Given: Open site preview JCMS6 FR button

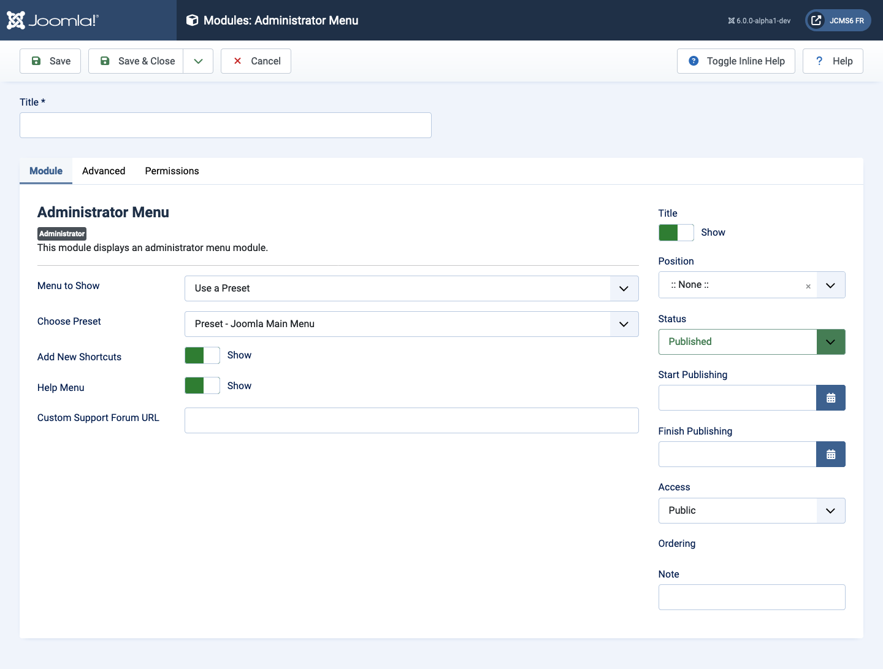Looking at the screenshot, I should coord(838,20).
